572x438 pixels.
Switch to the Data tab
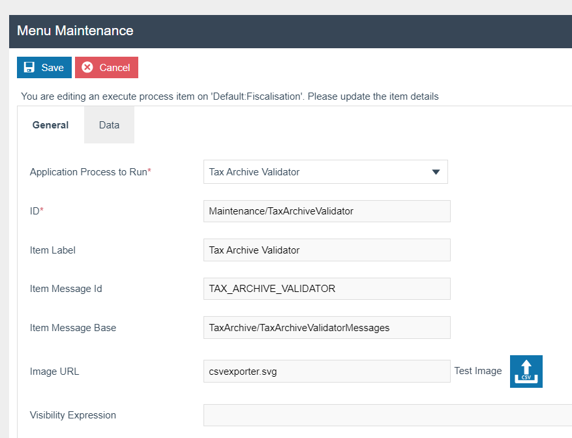tap(109, 125)
